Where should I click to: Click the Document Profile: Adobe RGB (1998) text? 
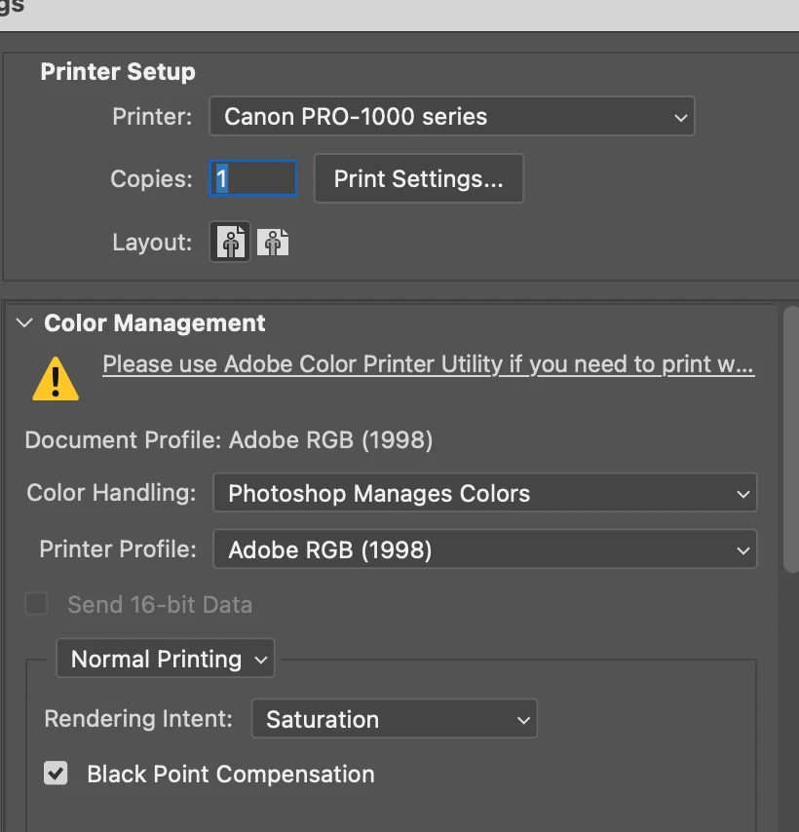click(229, 440)
